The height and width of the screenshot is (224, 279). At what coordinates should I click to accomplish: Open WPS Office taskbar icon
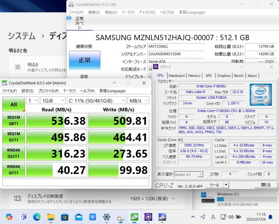point(93,217)
